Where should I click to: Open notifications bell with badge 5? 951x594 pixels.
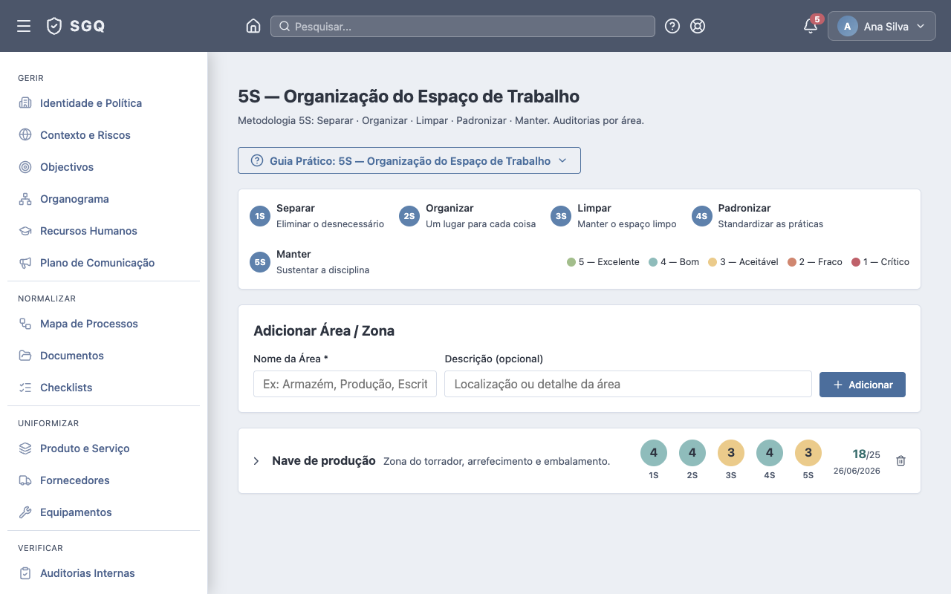[811, 26]
